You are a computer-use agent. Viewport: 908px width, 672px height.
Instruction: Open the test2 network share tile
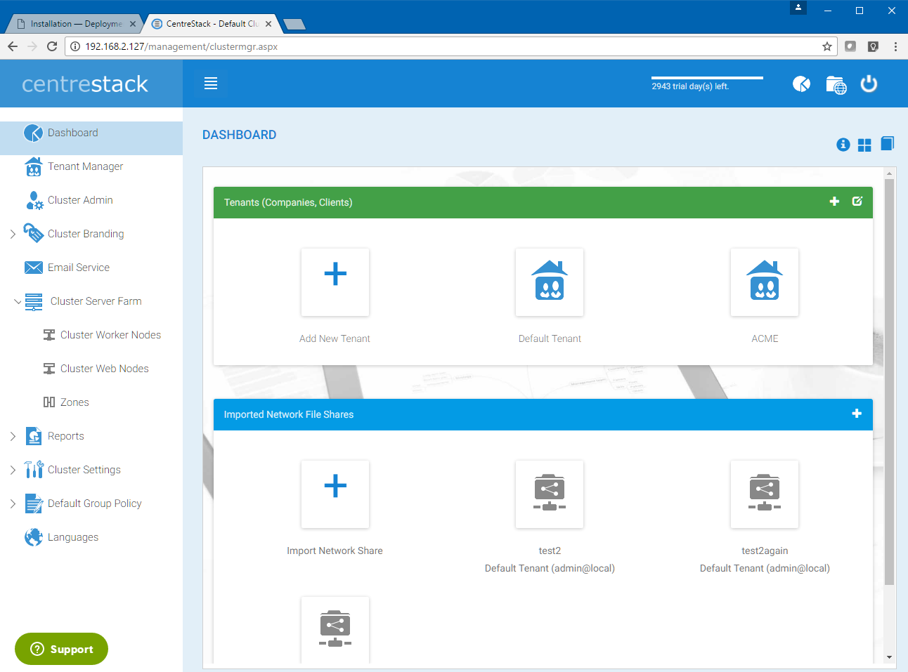550,494
